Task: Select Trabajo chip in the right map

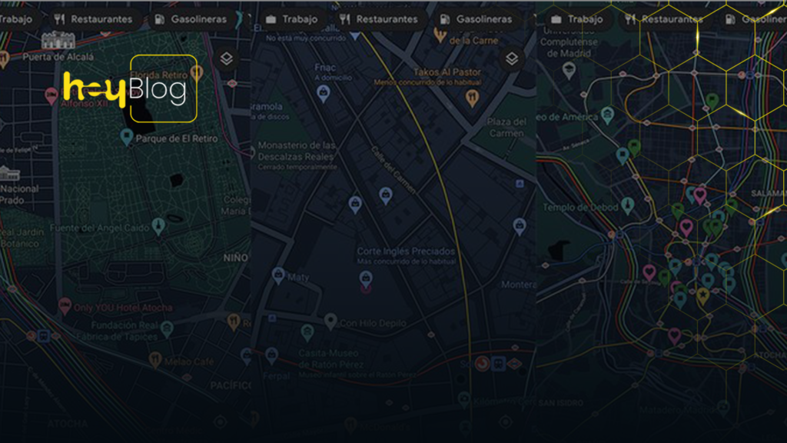Action: pyautogui.click(x=577, y=19)
